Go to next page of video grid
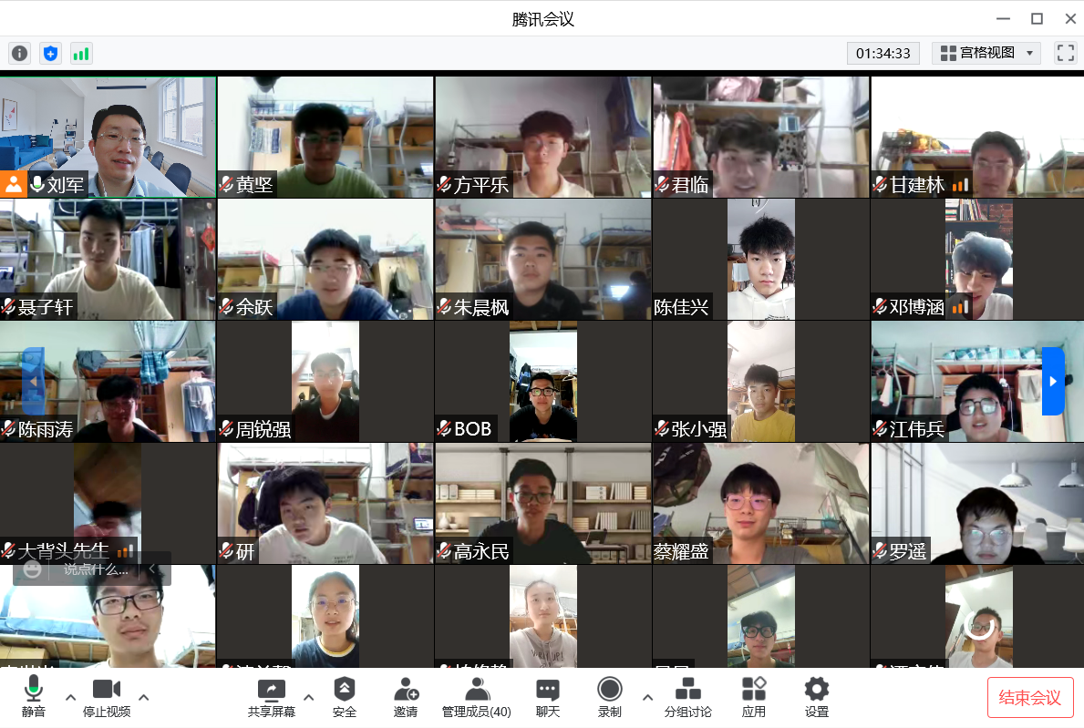1084x728 pixels. 1053,381
